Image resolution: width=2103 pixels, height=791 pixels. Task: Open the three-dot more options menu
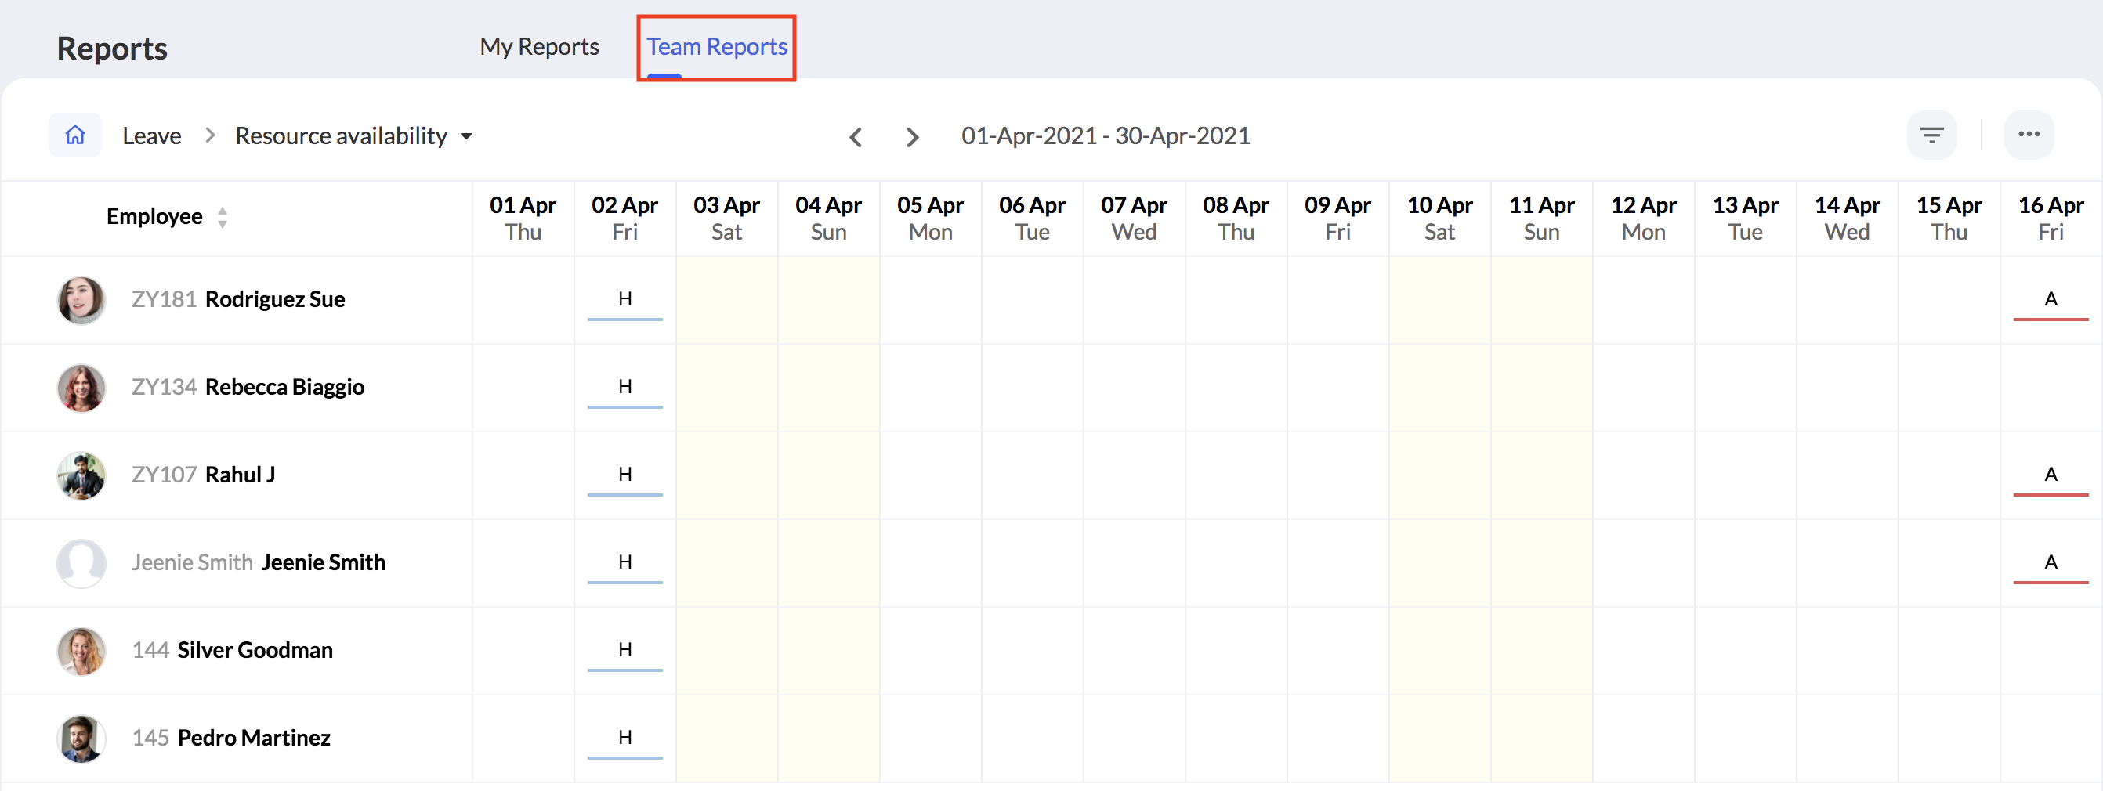pos(2029,135)
